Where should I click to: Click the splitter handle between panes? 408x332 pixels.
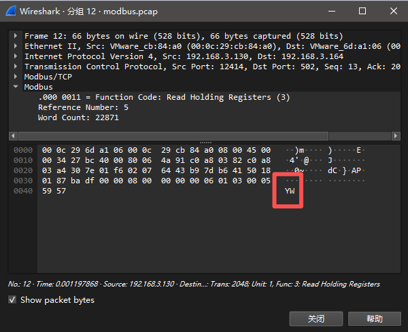(204, 141)
